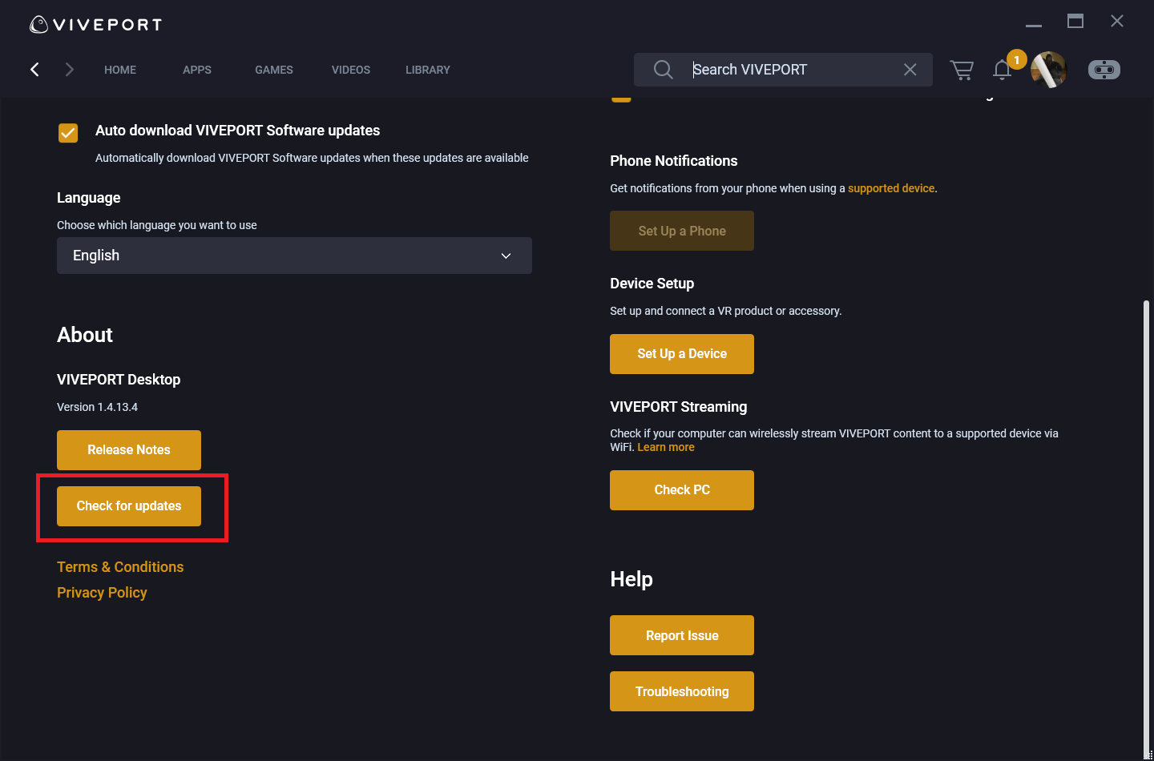Click the About heading
Screen dimensions: 1154x761
[85, 335]
